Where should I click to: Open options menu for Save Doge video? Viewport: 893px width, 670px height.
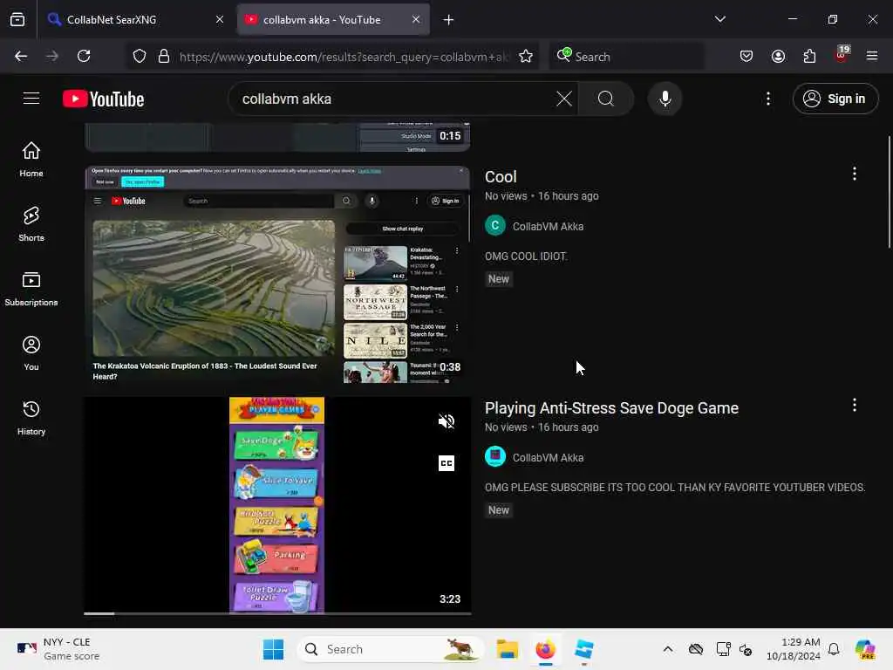coord(855,405)
